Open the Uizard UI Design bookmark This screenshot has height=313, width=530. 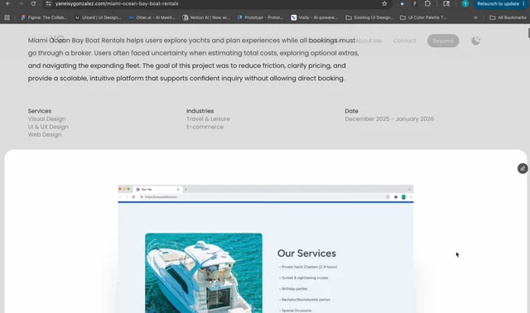click(98, 17)
